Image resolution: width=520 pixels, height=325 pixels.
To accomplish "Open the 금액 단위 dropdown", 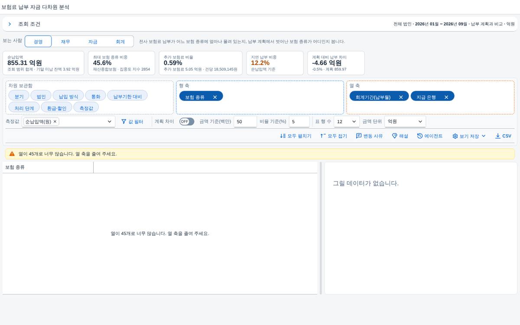I will [405, 122].
